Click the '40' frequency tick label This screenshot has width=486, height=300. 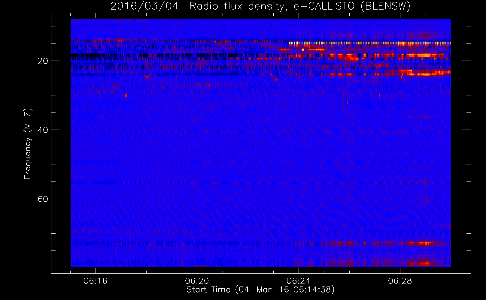pyautogui.click(x=43, y=130)
